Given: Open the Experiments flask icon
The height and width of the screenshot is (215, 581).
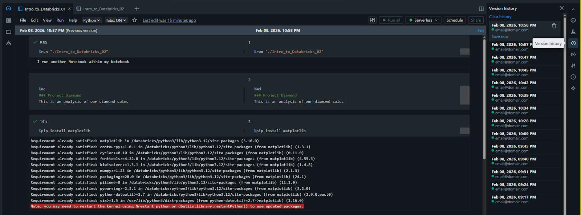Looking at the screenshot, I should [x=573, y=32].
